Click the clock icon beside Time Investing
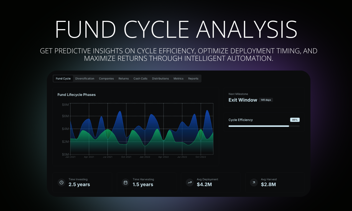 point(62,182)
